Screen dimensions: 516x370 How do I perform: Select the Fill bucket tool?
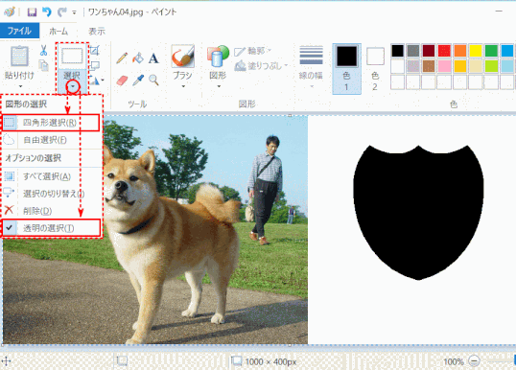(138, 58)
